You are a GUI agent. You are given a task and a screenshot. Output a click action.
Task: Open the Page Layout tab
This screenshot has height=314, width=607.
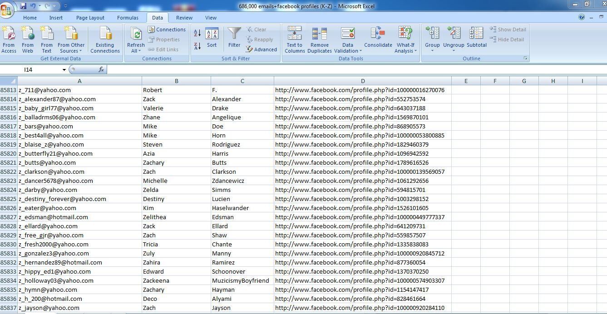[x=90, y=18]
